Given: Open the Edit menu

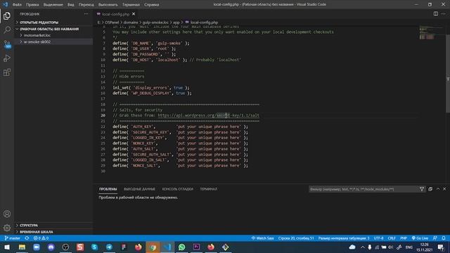Looking at the screenshot, I should (32, 4).
